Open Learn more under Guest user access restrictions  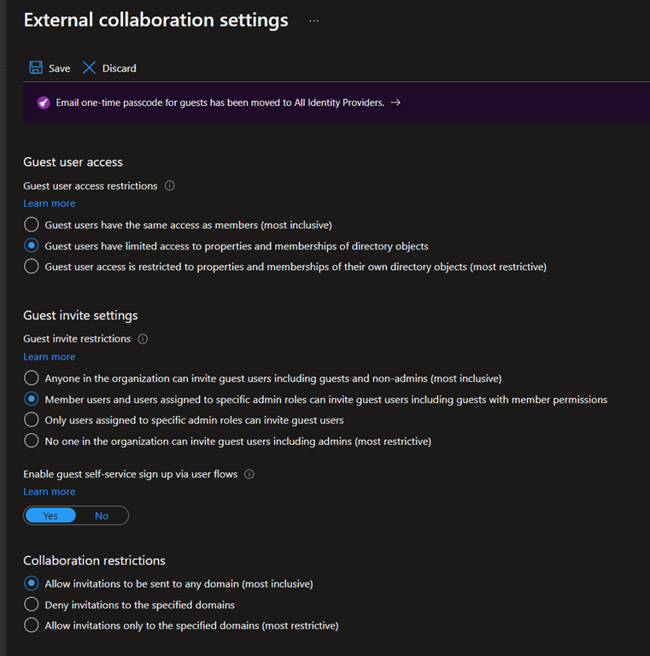coord(49,203)
